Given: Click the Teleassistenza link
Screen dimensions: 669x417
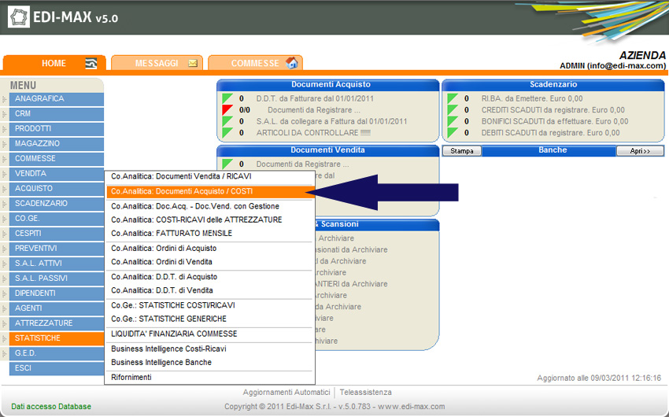Looking at the screenshot, I should [365, 393].
